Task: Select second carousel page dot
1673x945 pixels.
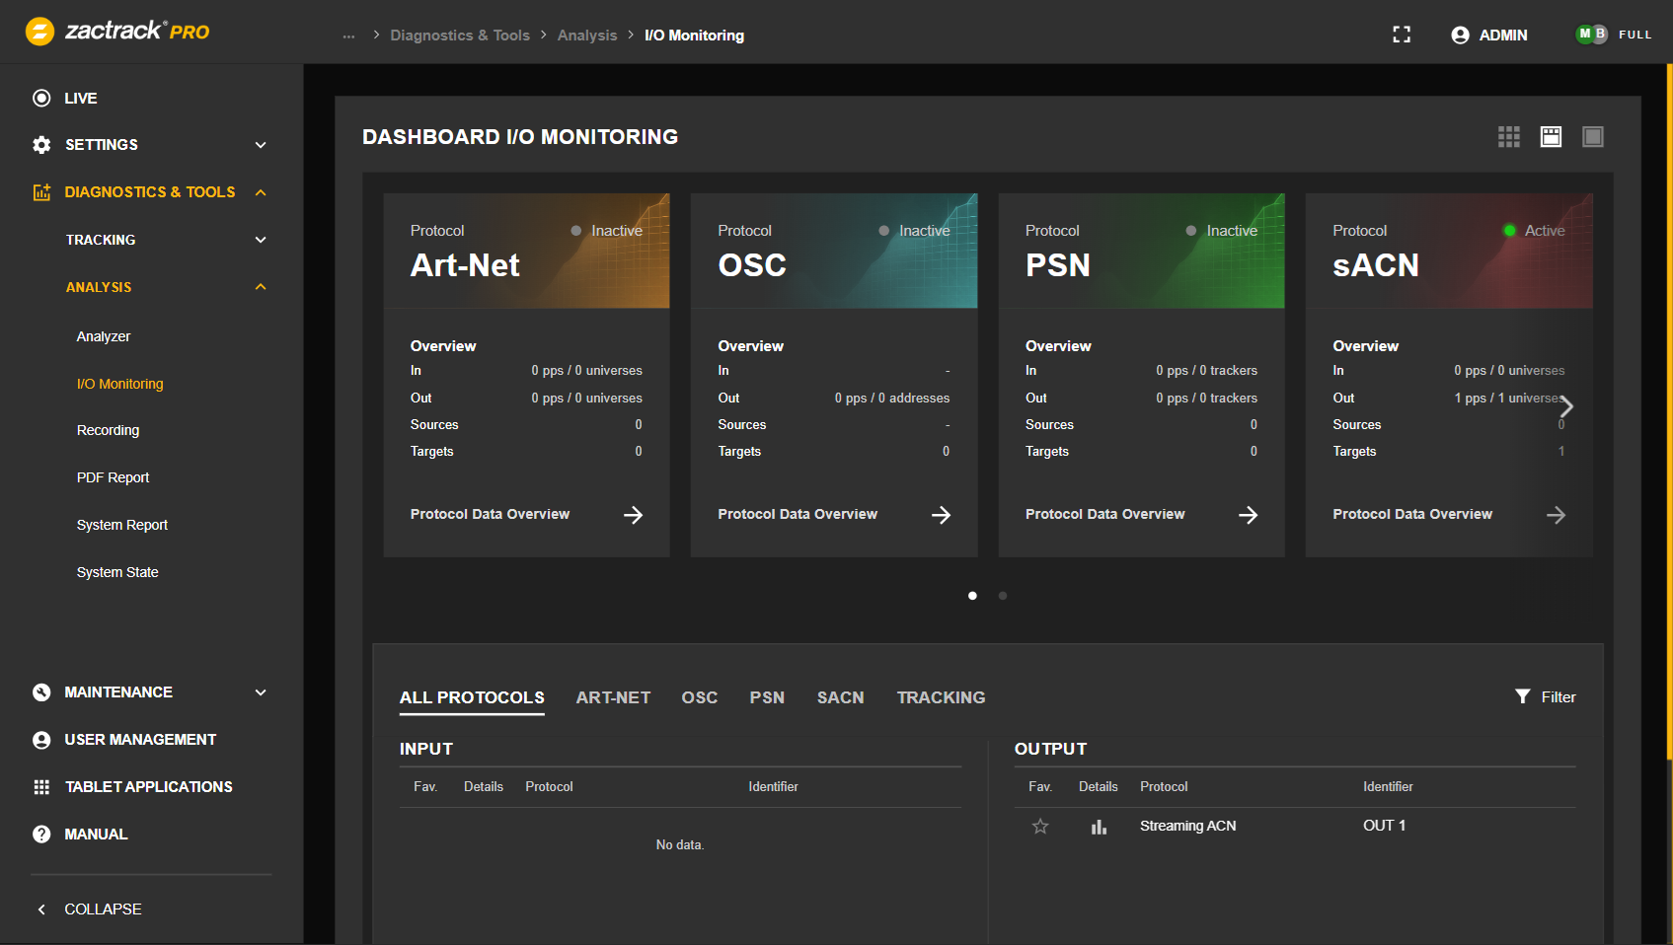Action: point(1003,596)
